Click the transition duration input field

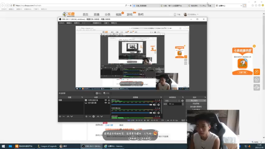click(175, 104)
